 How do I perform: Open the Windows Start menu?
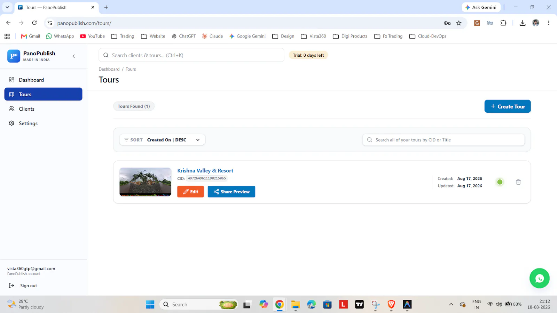click(x=150, y=305)
